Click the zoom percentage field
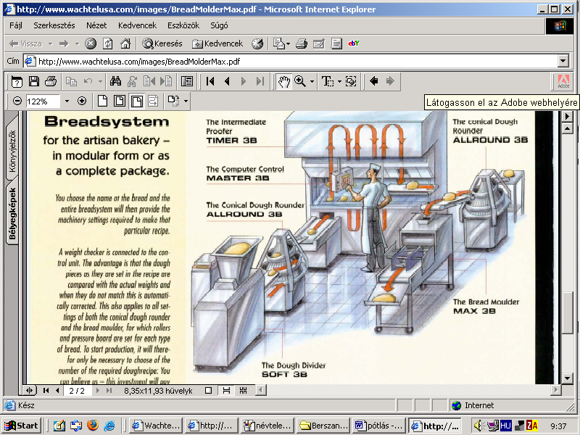580x435 pixels. point(43,101)
